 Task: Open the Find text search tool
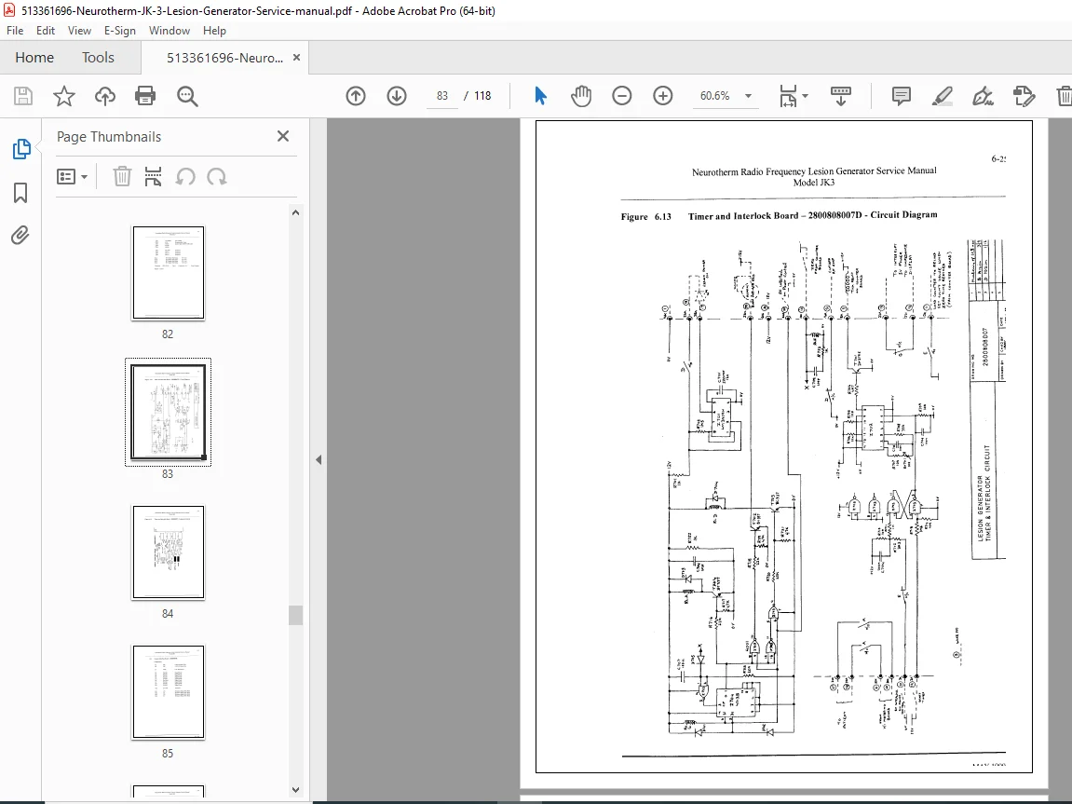[186, 96]
